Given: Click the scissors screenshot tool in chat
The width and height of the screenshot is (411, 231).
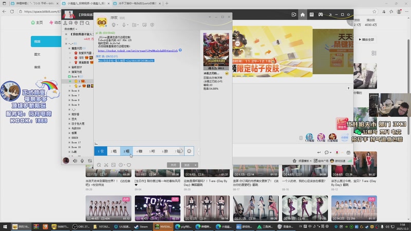Looking at the screenshot, I should (106, 165).
